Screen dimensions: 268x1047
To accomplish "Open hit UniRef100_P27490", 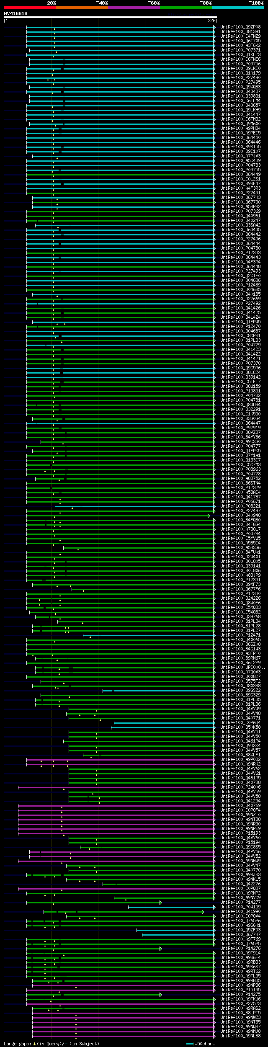I will 240,77.
